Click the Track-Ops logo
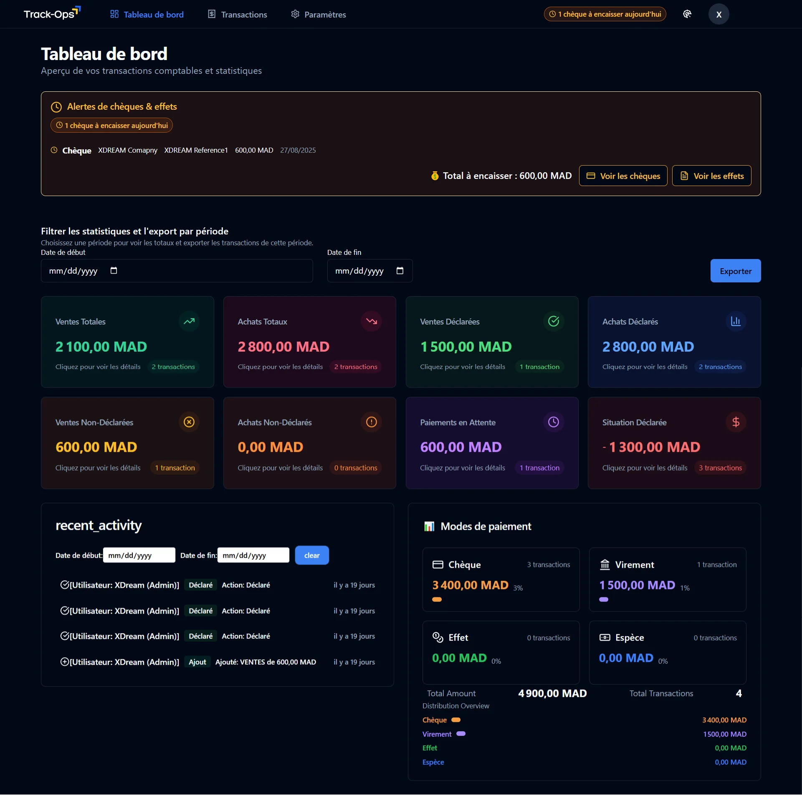The height and width of the screenshot is (795, 802). click(51, 13)
